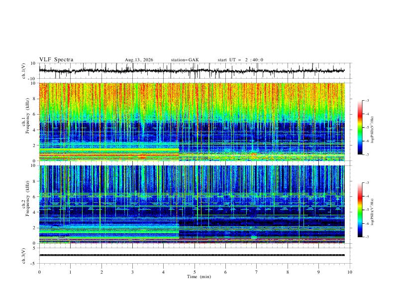Click the ch.3(V) axis label

24,256
